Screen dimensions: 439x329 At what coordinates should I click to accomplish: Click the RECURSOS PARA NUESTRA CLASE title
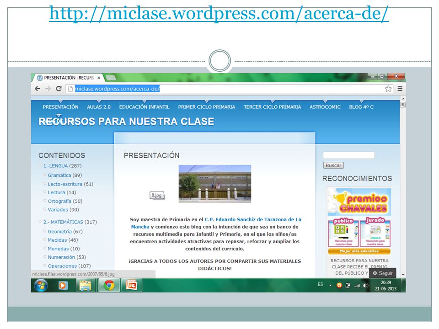click(126, 122)
